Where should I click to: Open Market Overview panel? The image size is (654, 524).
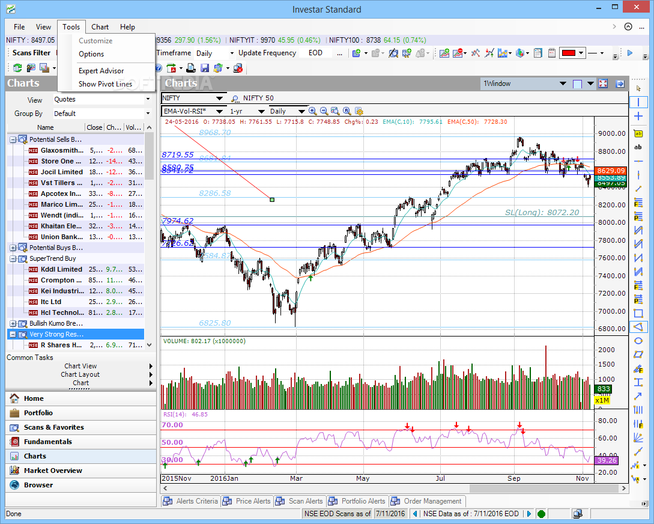coord(81,471)
